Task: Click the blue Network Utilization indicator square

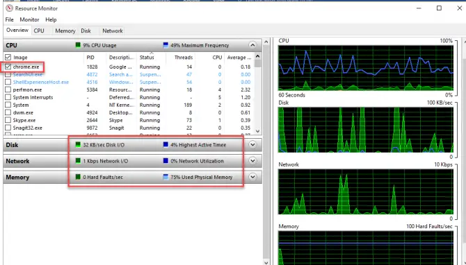Action: [166, 161]
